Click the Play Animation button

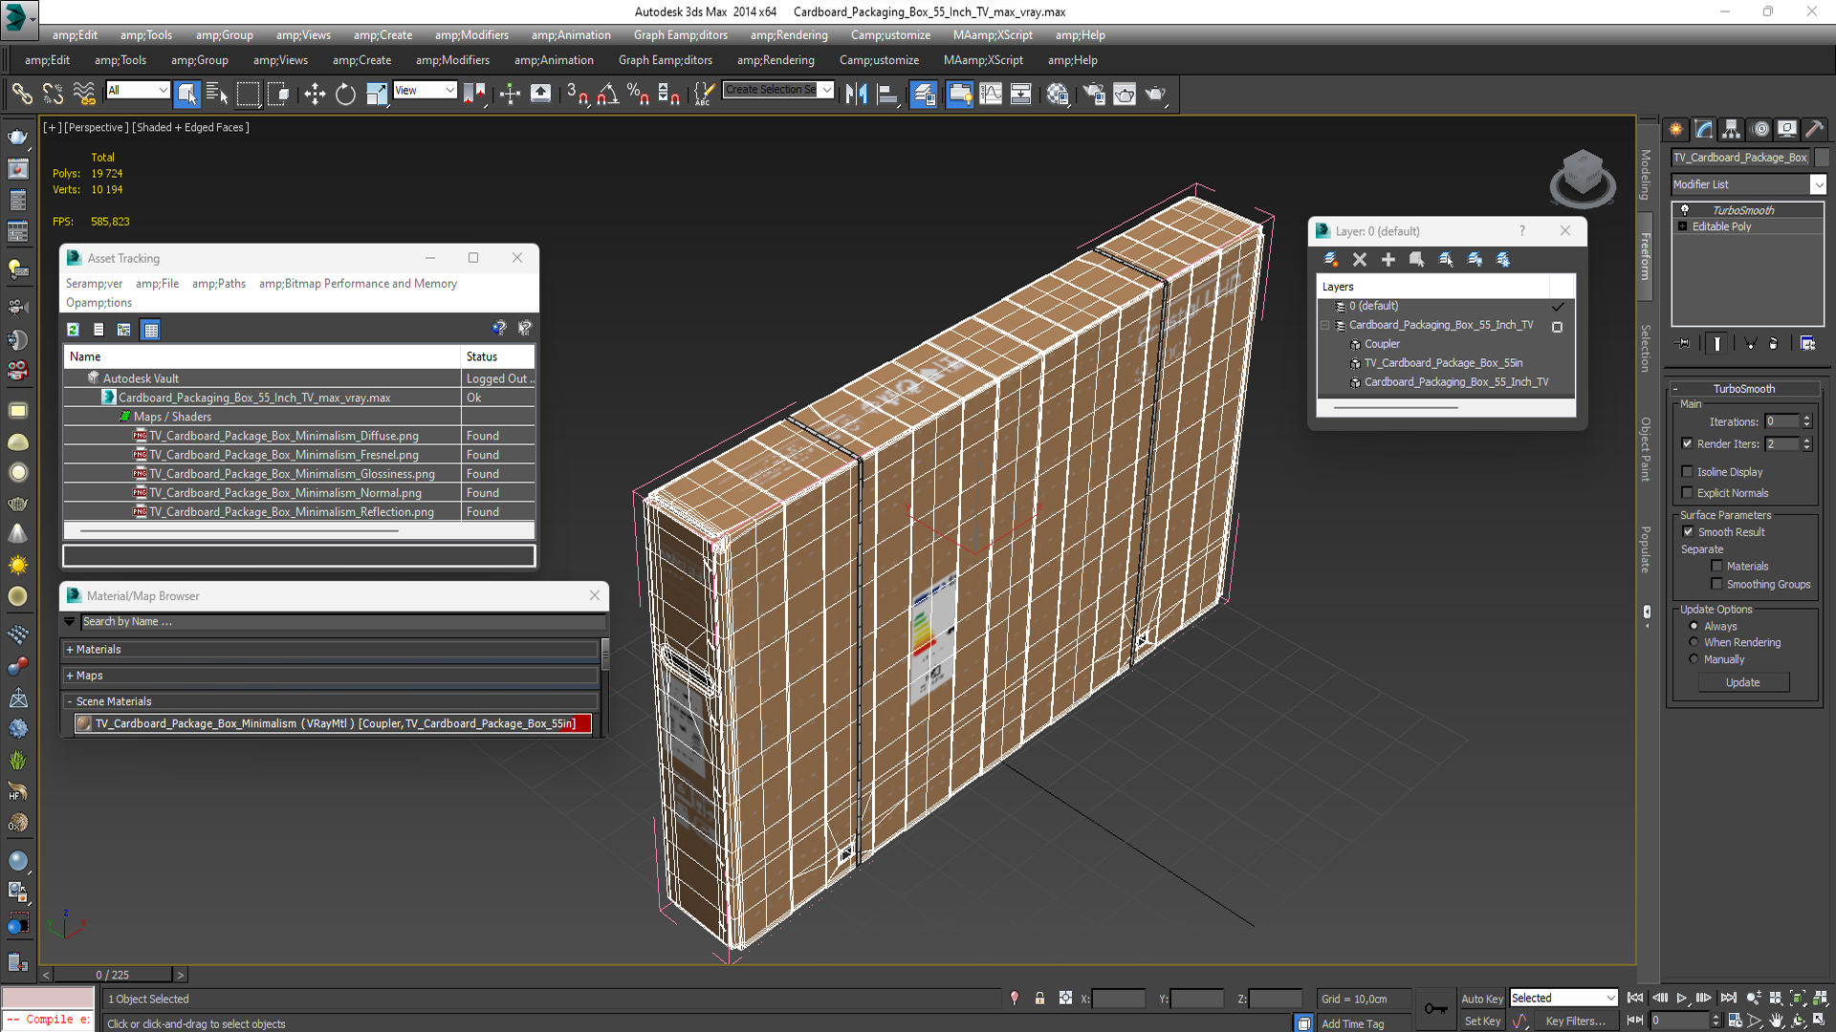click(1681, 998)
